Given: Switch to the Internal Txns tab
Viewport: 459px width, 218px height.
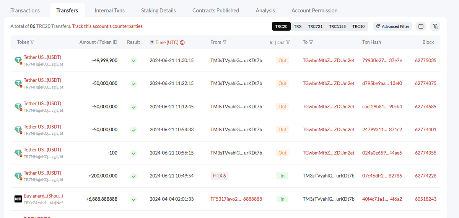Looking at the screenshot, I should pos(109,10).
